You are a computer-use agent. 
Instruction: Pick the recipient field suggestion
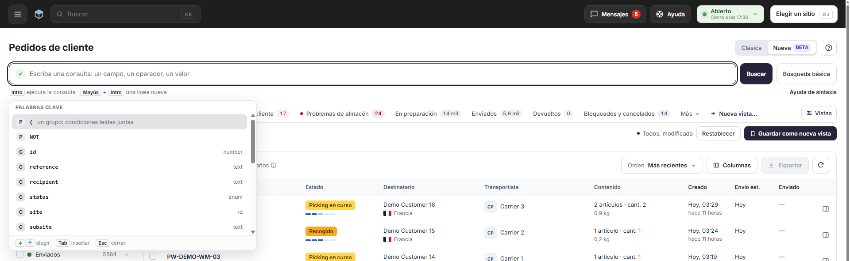129,182
